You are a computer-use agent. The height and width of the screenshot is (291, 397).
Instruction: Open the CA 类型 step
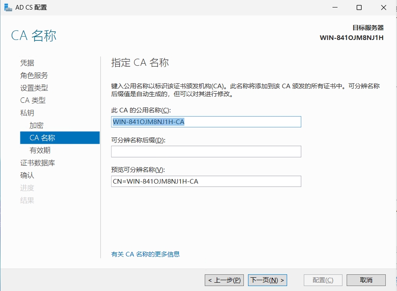tap(32, 100)
